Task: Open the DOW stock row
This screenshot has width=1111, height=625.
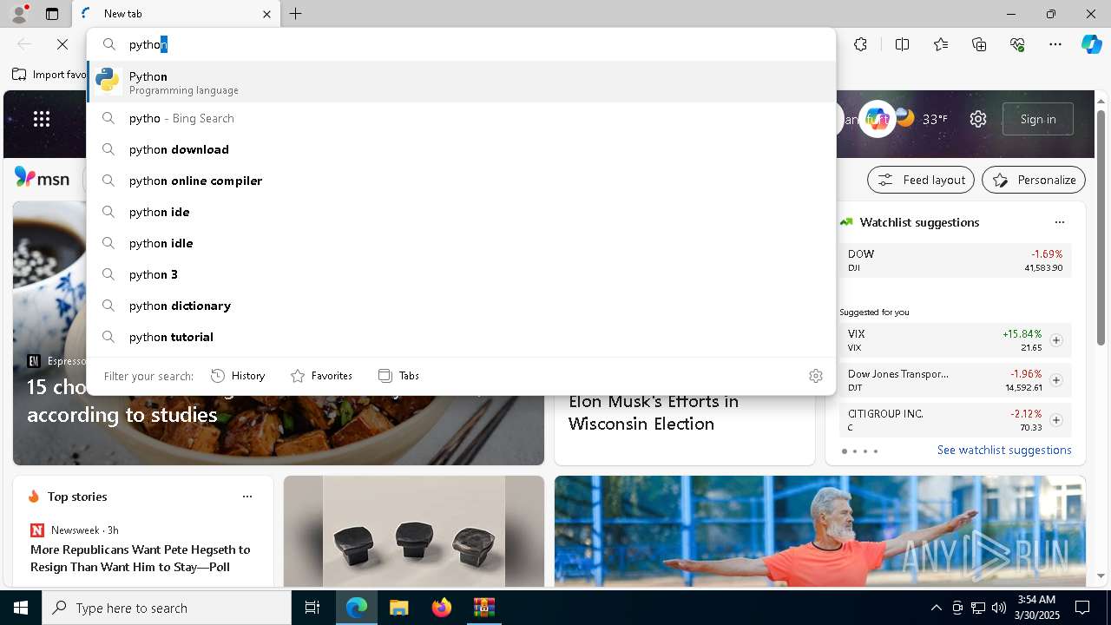Action: click(955, 260)
